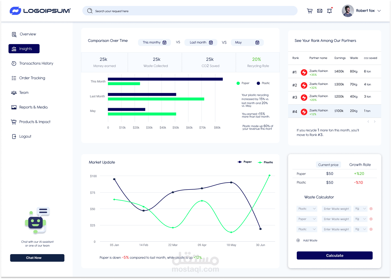Open the shopping cart icon in header
This screenshot has width=391, height=279.
[x=310, y=11]
